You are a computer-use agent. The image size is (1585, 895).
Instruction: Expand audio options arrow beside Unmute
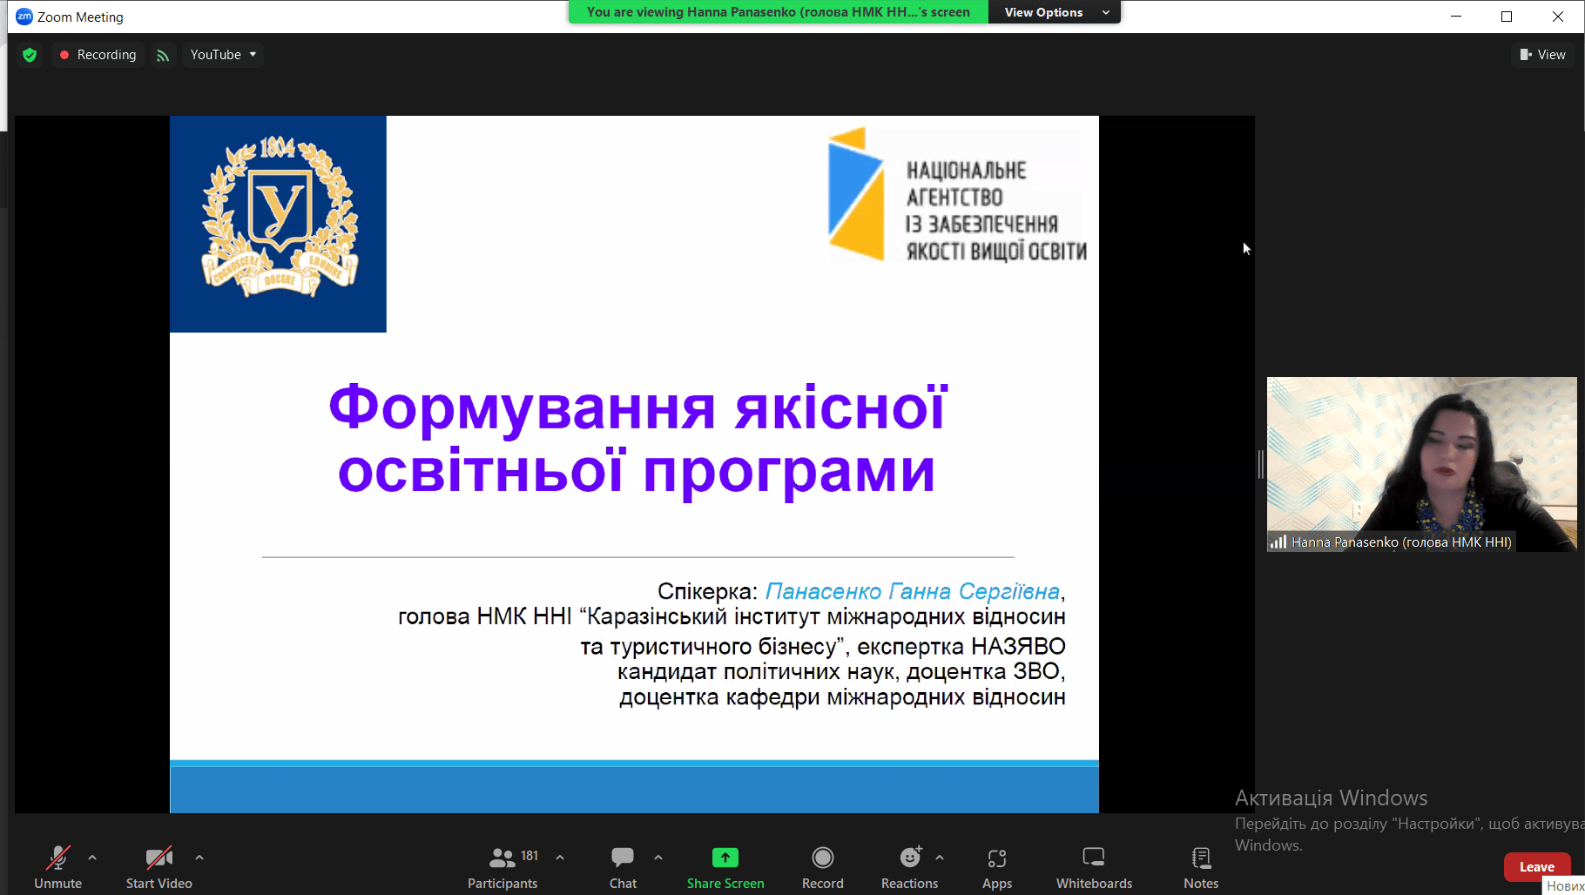click(92, 858)
